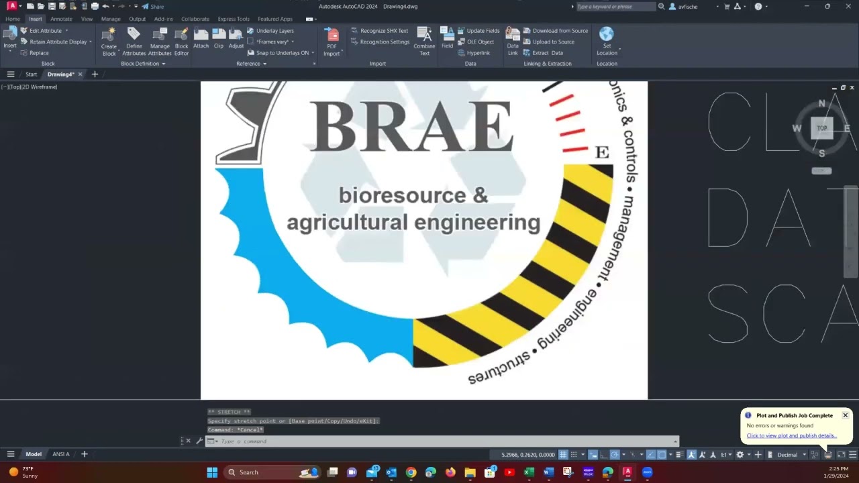Toggle ortho mode in status bar

pos(604,455)
